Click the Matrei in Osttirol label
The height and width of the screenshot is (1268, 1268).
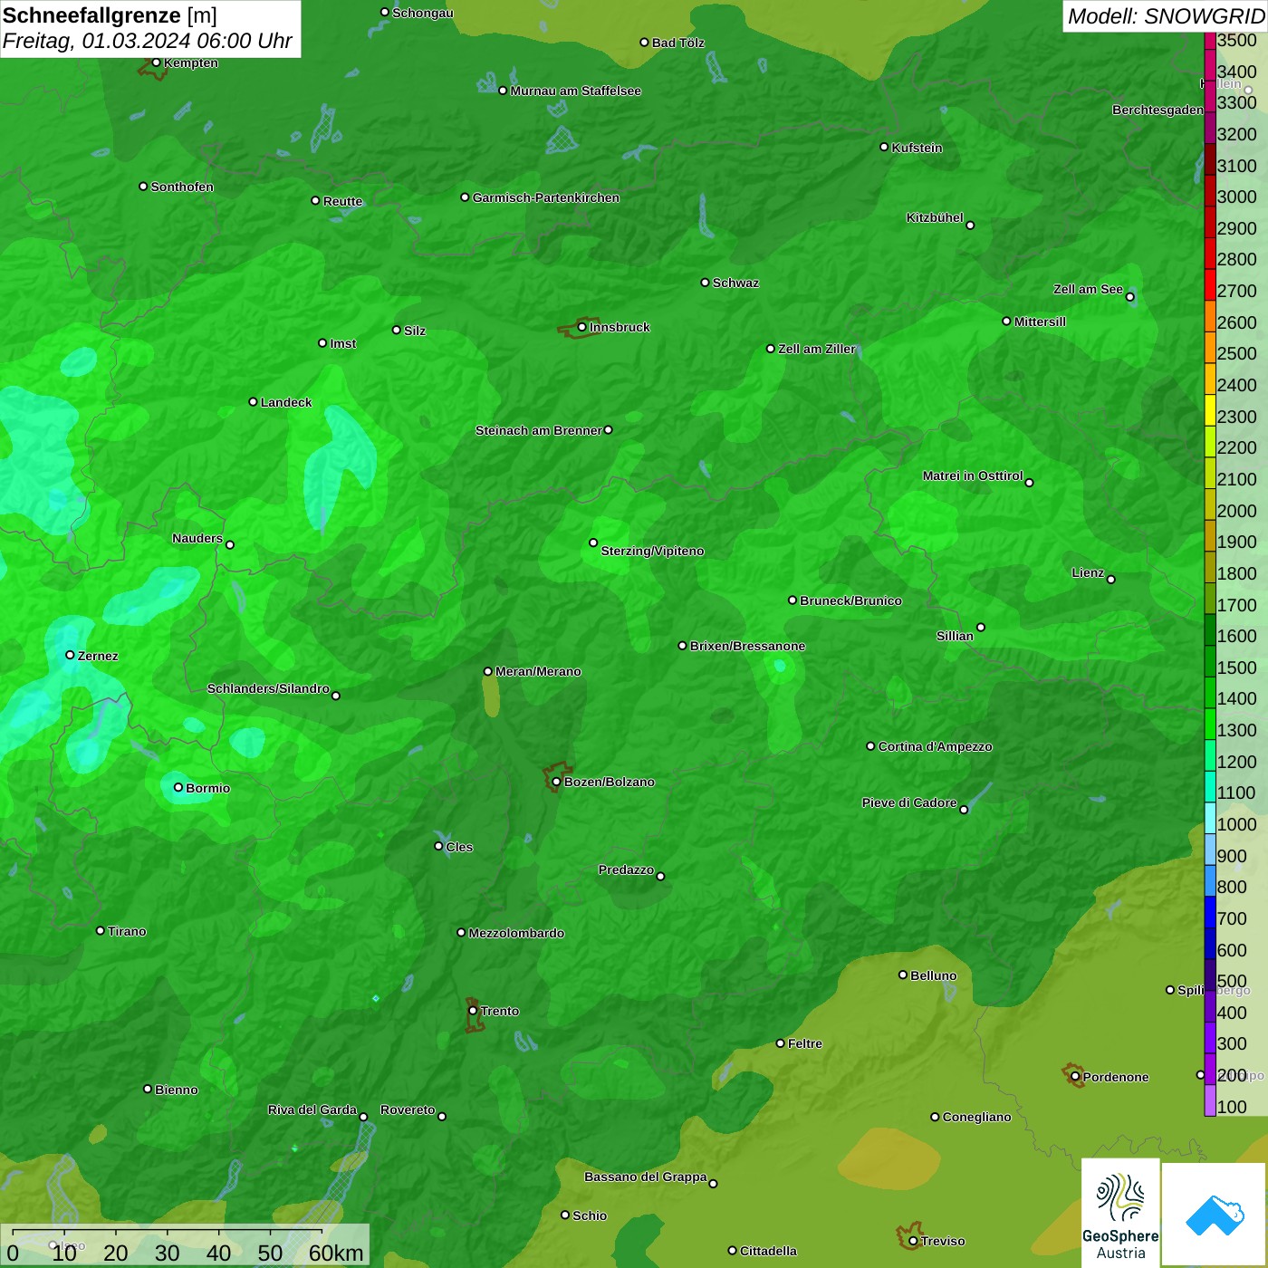[973, 475]
